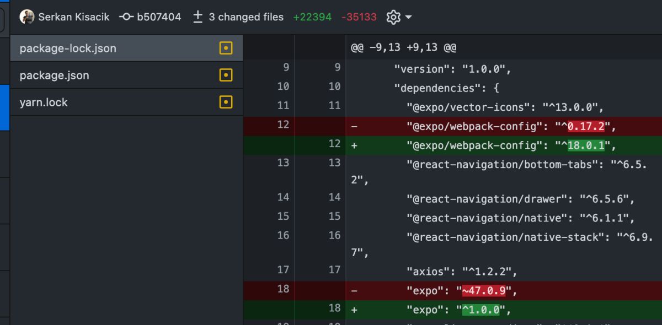Image resolution: width=662 pixels, height=325 pixels.
Task: Click the commit icon beside b507404
Action: click(x=126, y=17)
